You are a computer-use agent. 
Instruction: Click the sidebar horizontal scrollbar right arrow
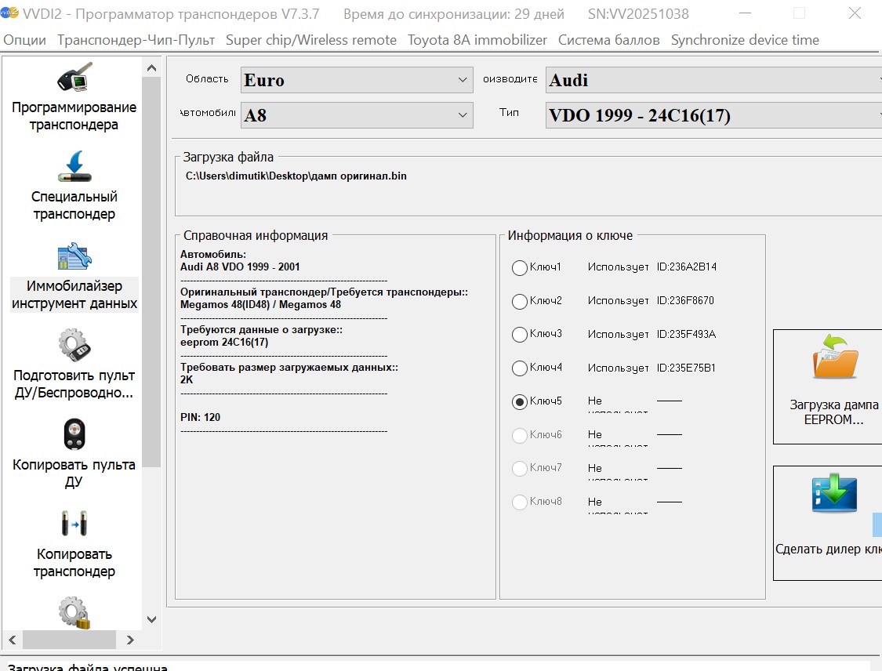point(131,640)
